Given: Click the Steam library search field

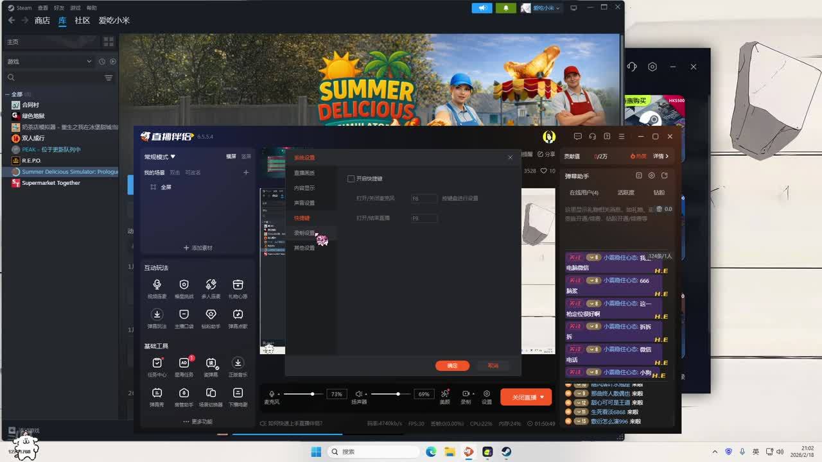Looking at the screenshot, I should point(55,78).
